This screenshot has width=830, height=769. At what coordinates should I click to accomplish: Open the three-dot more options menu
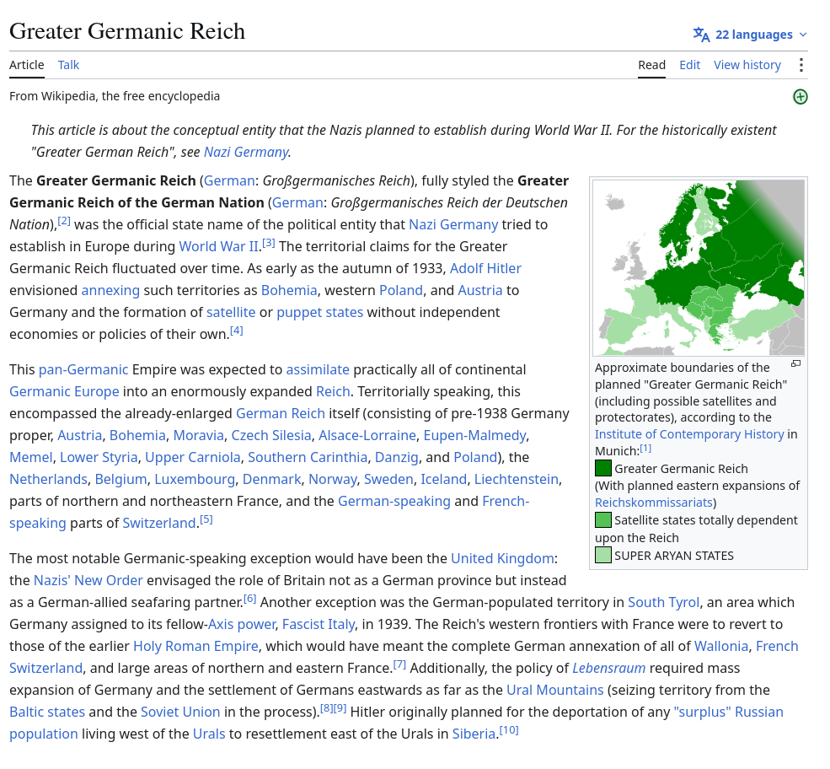coord(801,65)
